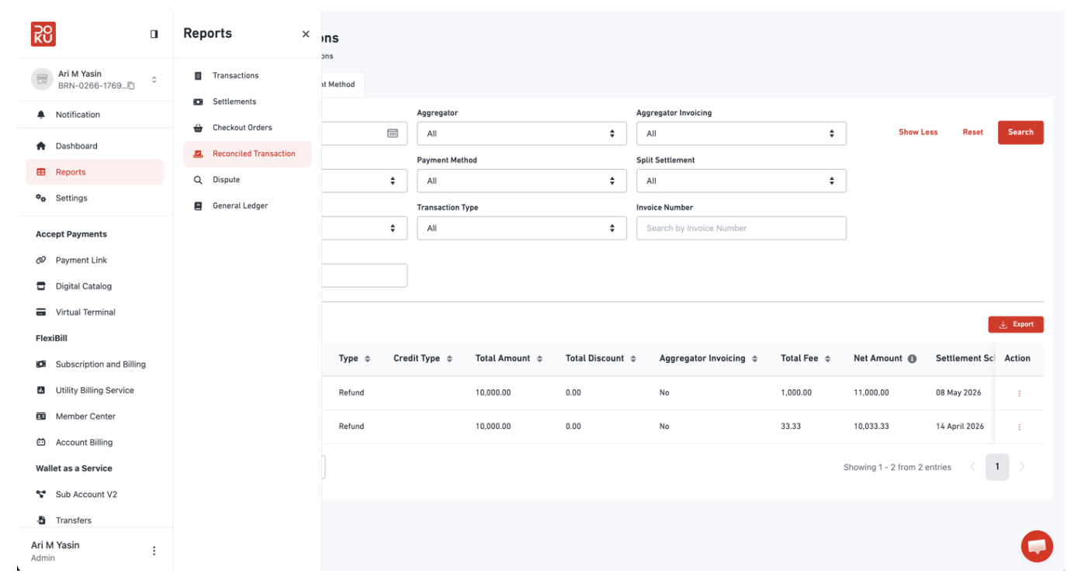Open the Payment Method dropdown
This screenshot has height=580, width=1074.
pos(521,181)
